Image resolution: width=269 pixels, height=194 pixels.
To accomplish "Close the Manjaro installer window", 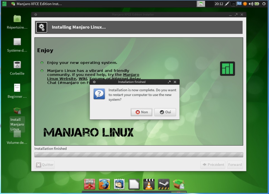I will tap(242, 14).
